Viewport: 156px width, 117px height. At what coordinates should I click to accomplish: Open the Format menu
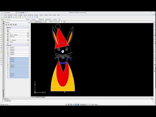(x=25, y=15)
